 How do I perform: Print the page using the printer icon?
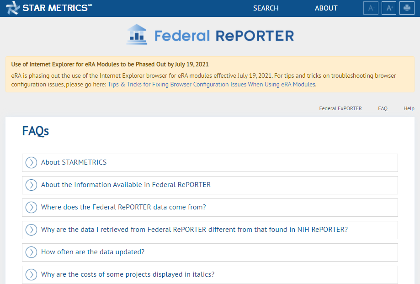(x=407, y=8)
